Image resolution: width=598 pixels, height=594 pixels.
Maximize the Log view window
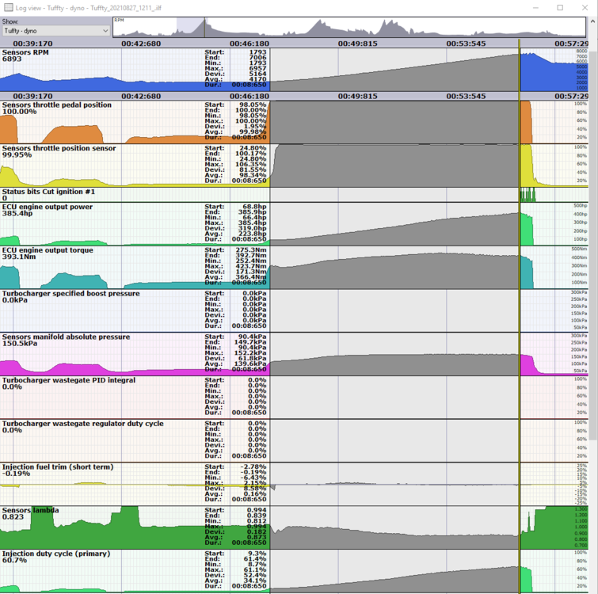click(x=560, y=8)
